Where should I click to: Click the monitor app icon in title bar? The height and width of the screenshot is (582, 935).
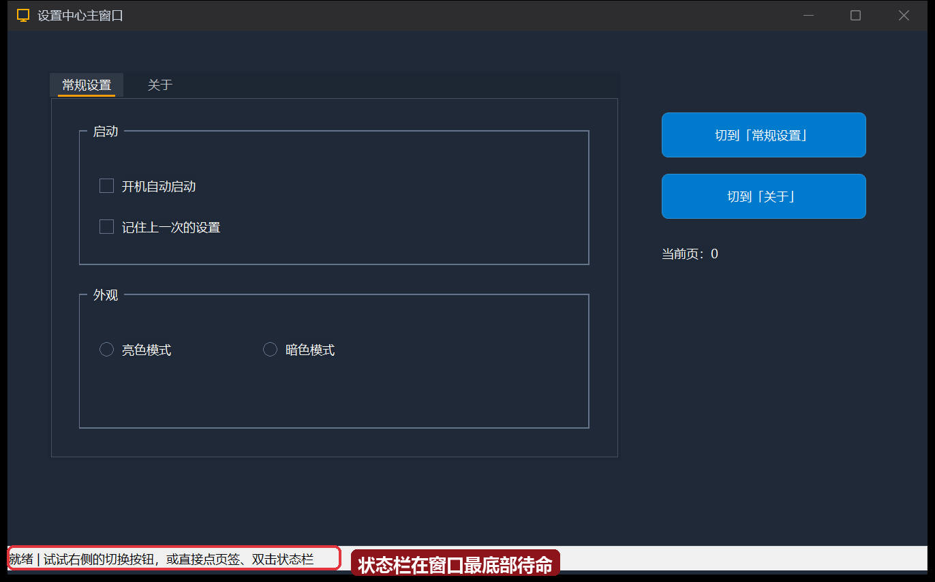point(23,16)
